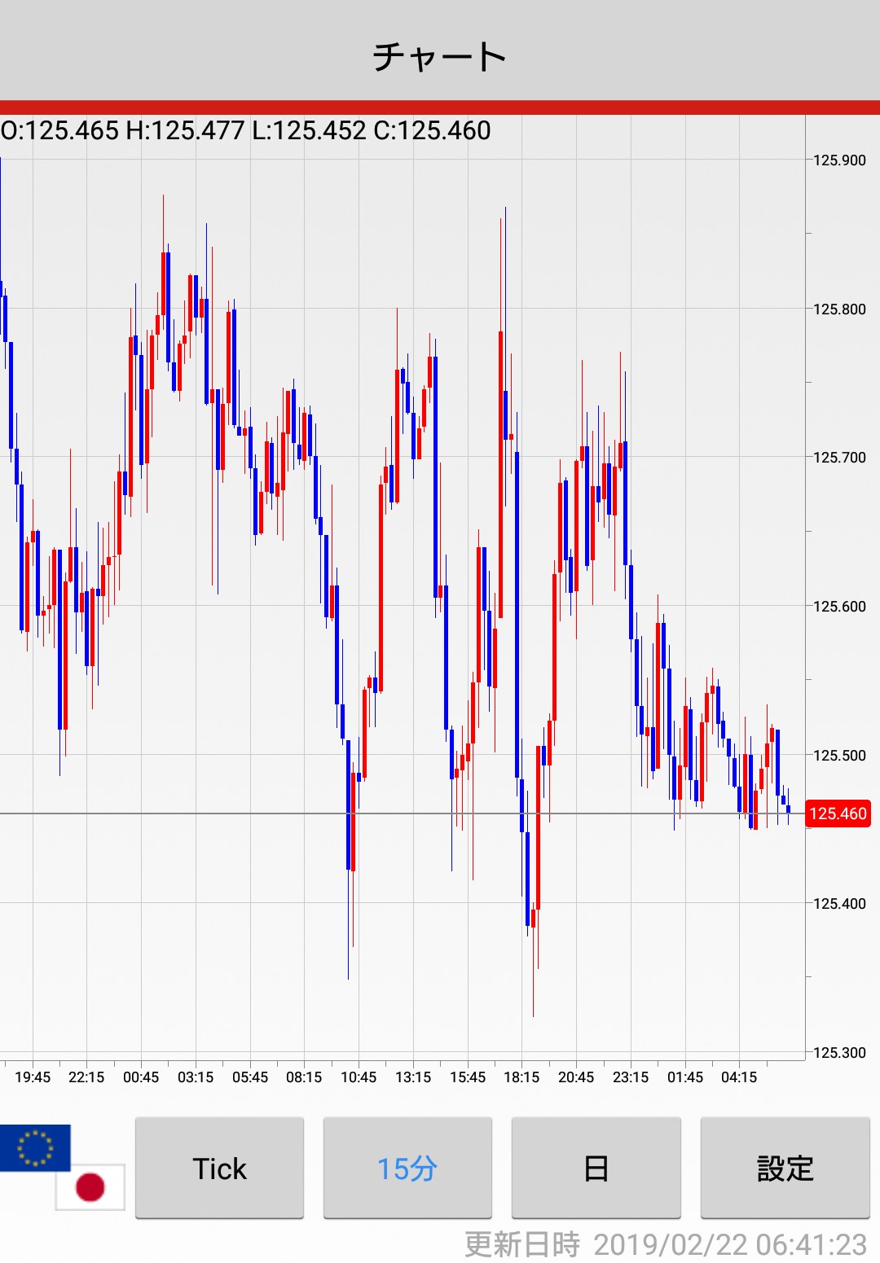Switch to the 日 daily timeframe

pyautogui.click(x=596, y=1169)
